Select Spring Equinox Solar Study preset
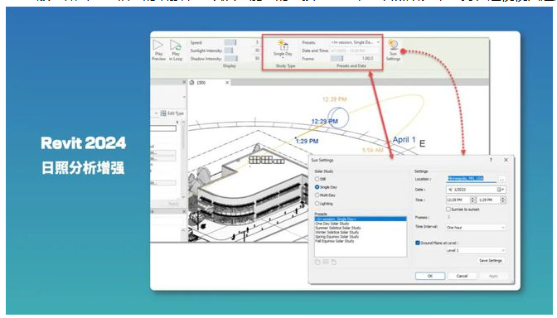This screenshot has width=557, height=318. pyautogui.click(x=337, y=237)
